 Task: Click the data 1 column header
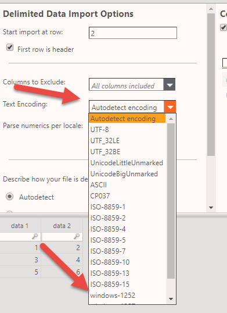click(20, 226)
